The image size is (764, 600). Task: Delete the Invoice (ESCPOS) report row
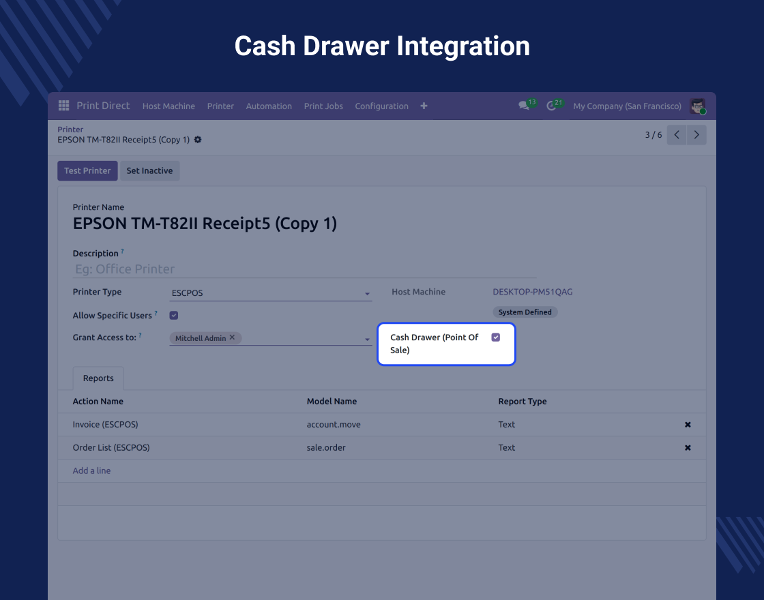(688, 425)
